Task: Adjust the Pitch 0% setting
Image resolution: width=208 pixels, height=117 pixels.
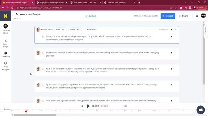Action: pyautogui.click(x=60, y=30)
